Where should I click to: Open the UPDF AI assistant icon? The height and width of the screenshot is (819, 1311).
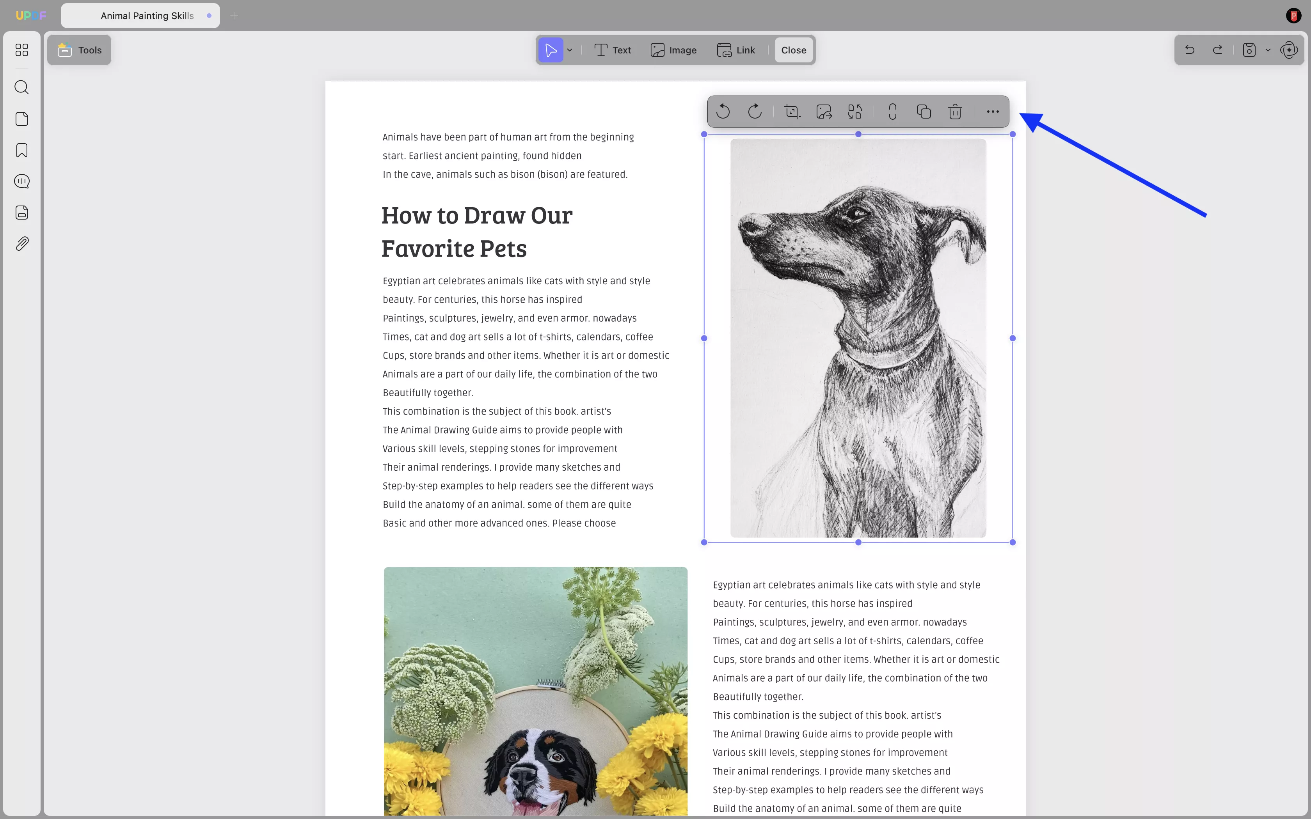(x=1289, y=50)
